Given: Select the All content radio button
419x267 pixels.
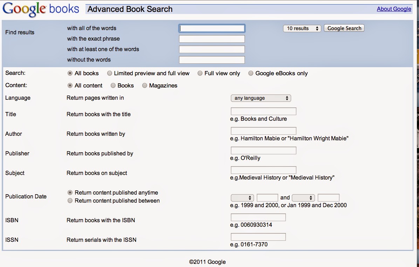Looking at the screenshot, I should 70,85.
